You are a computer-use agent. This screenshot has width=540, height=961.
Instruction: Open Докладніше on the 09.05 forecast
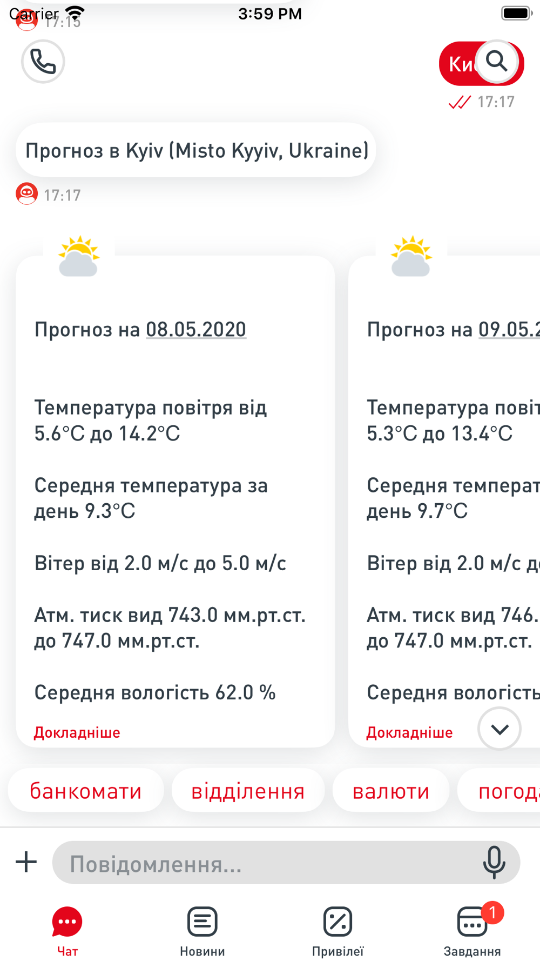pos(410,733)
